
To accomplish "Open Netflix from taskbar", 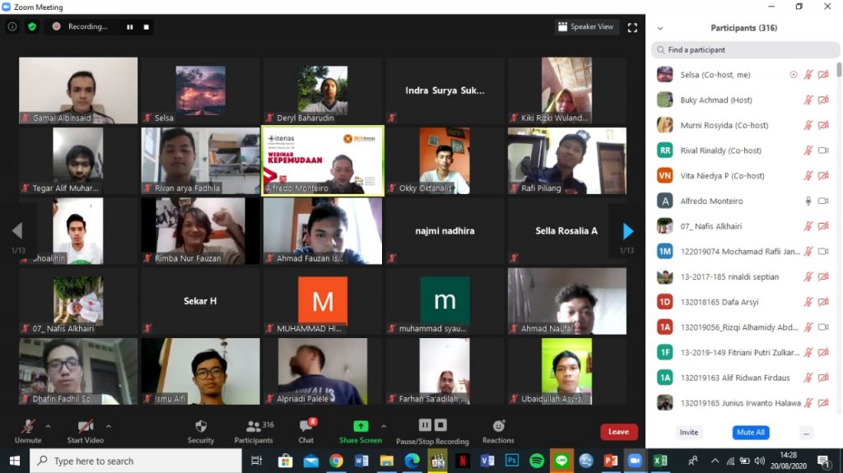I will [x=462, y=461].
